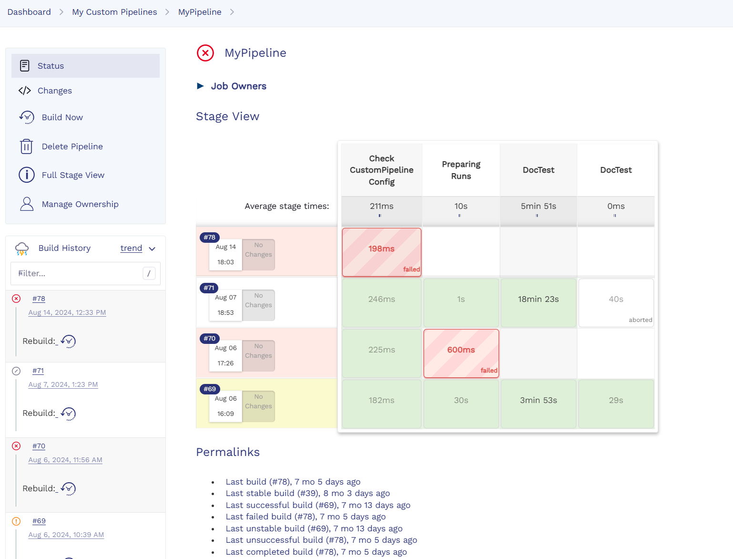The image size is (733, 559).
Task: Click the unstable status icon of build #69
Action: click(16, 521)
